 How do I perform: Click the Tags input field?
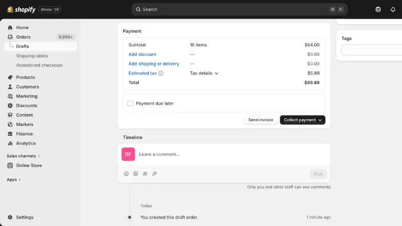pos(372,50)
